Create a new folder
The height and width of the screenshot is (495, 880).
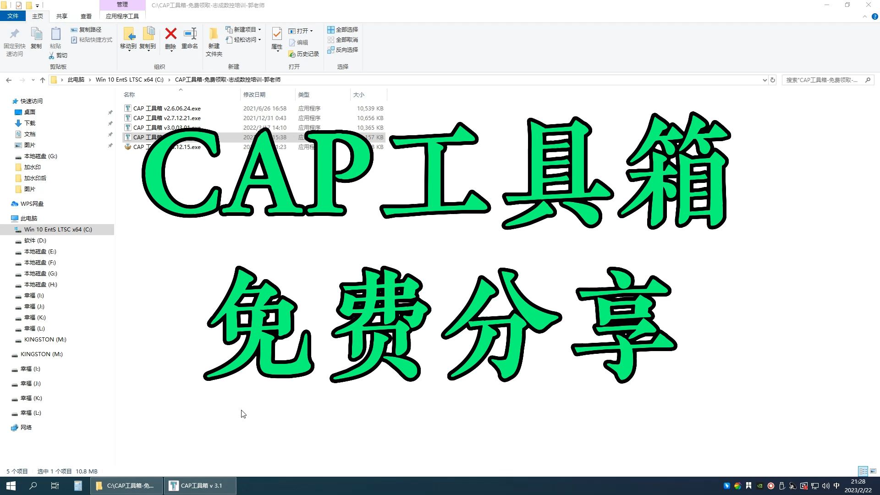pos(213,41)
